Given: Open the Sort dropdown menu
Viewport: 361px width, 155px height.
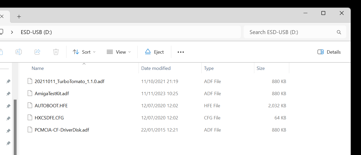Looking at the screenshot, I should (x=84, y=52).
